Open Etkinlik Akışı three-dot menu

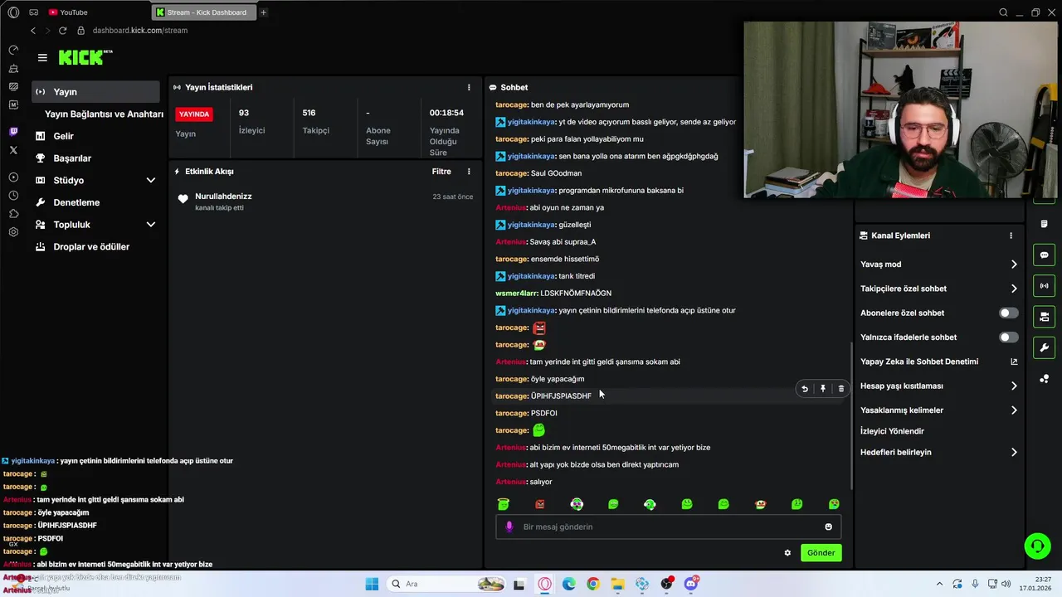pos(469,172)
